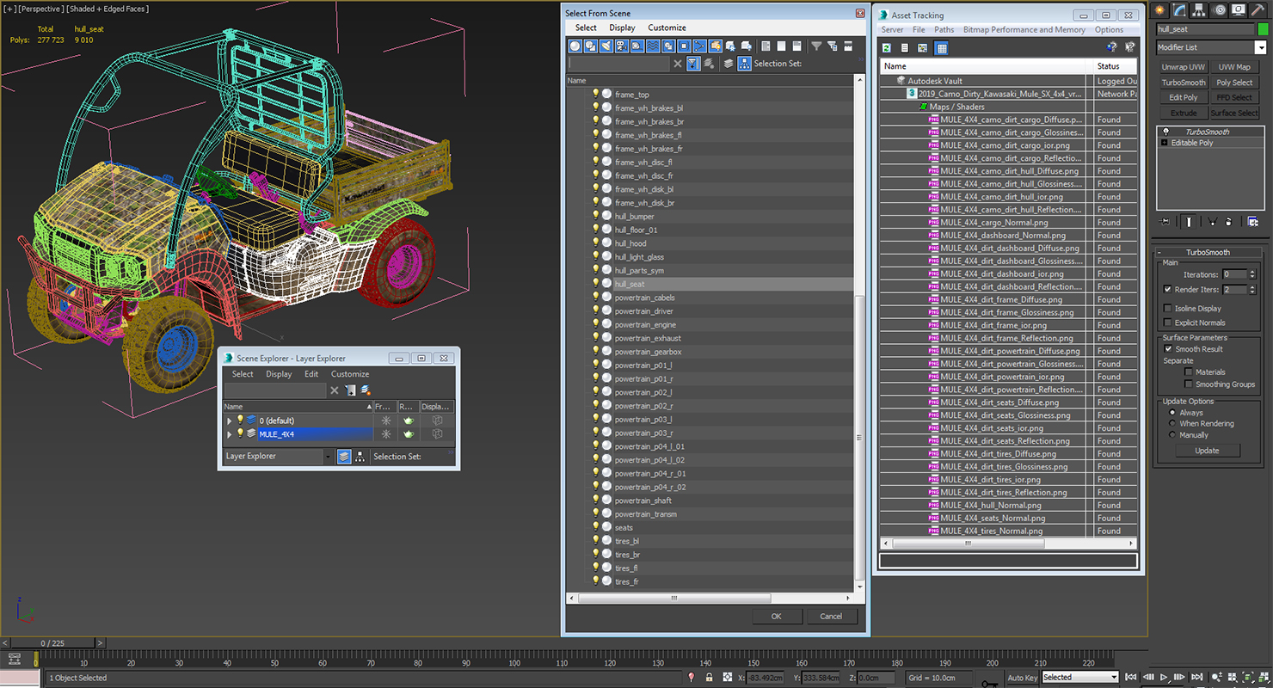Click Cancel button in Select From Scene

pos(831,616)
